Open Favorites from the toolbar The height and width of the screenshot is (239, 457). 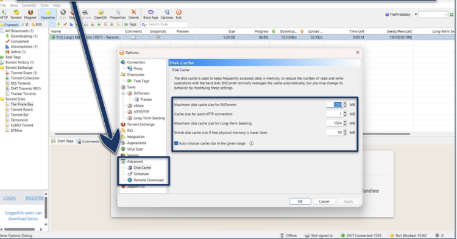click(x=48, y=14)
